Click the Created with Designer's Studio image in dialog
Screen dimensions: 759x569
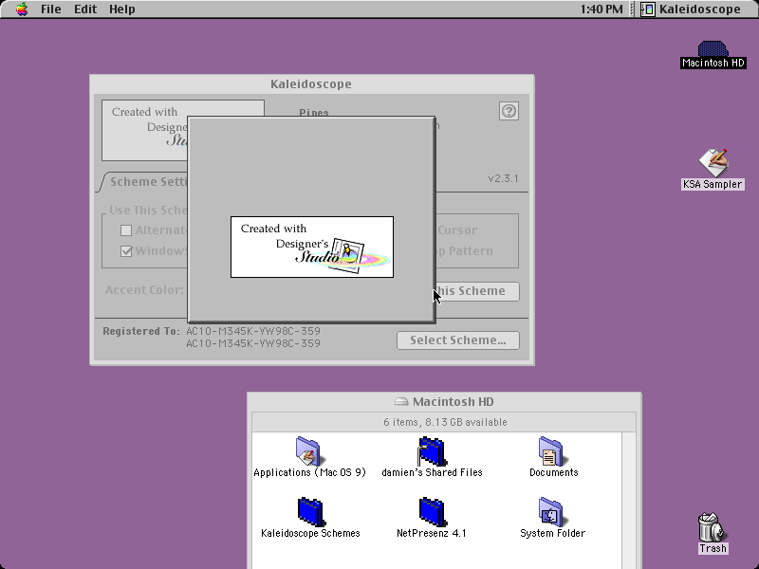(312, 248)
